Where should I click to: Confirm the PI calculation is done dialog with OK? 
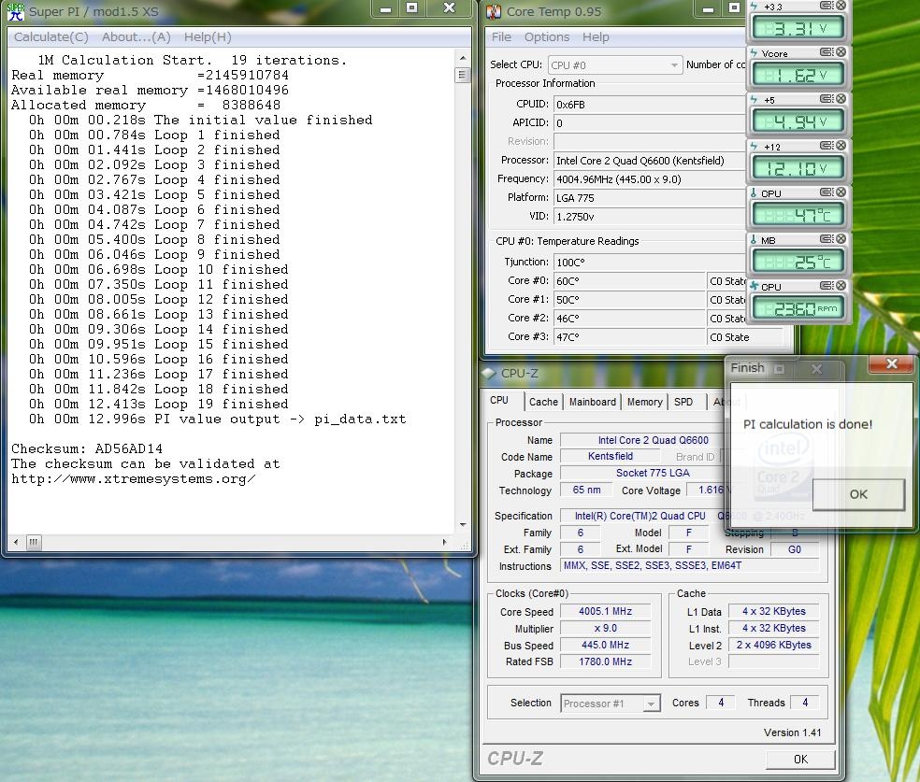(857, 494)
